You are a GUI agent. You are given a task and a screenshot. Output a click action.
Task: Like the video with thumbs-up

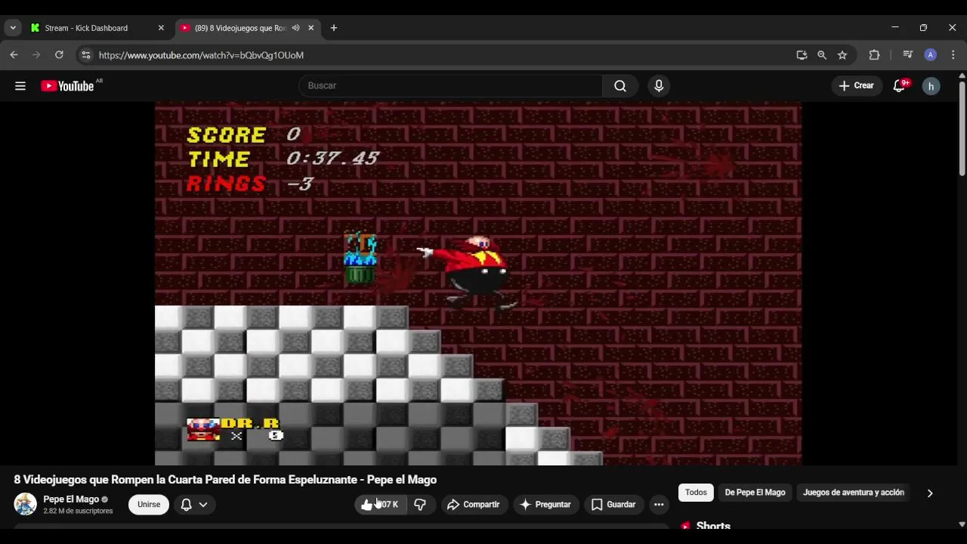click(380, 505)
